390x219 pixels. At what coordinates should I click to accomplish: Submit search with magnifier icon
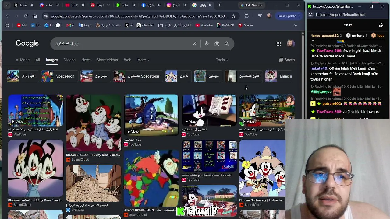pos(227,44)
